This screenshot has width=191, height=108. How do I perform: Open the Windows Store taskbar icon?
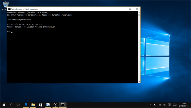click(40, 105)
